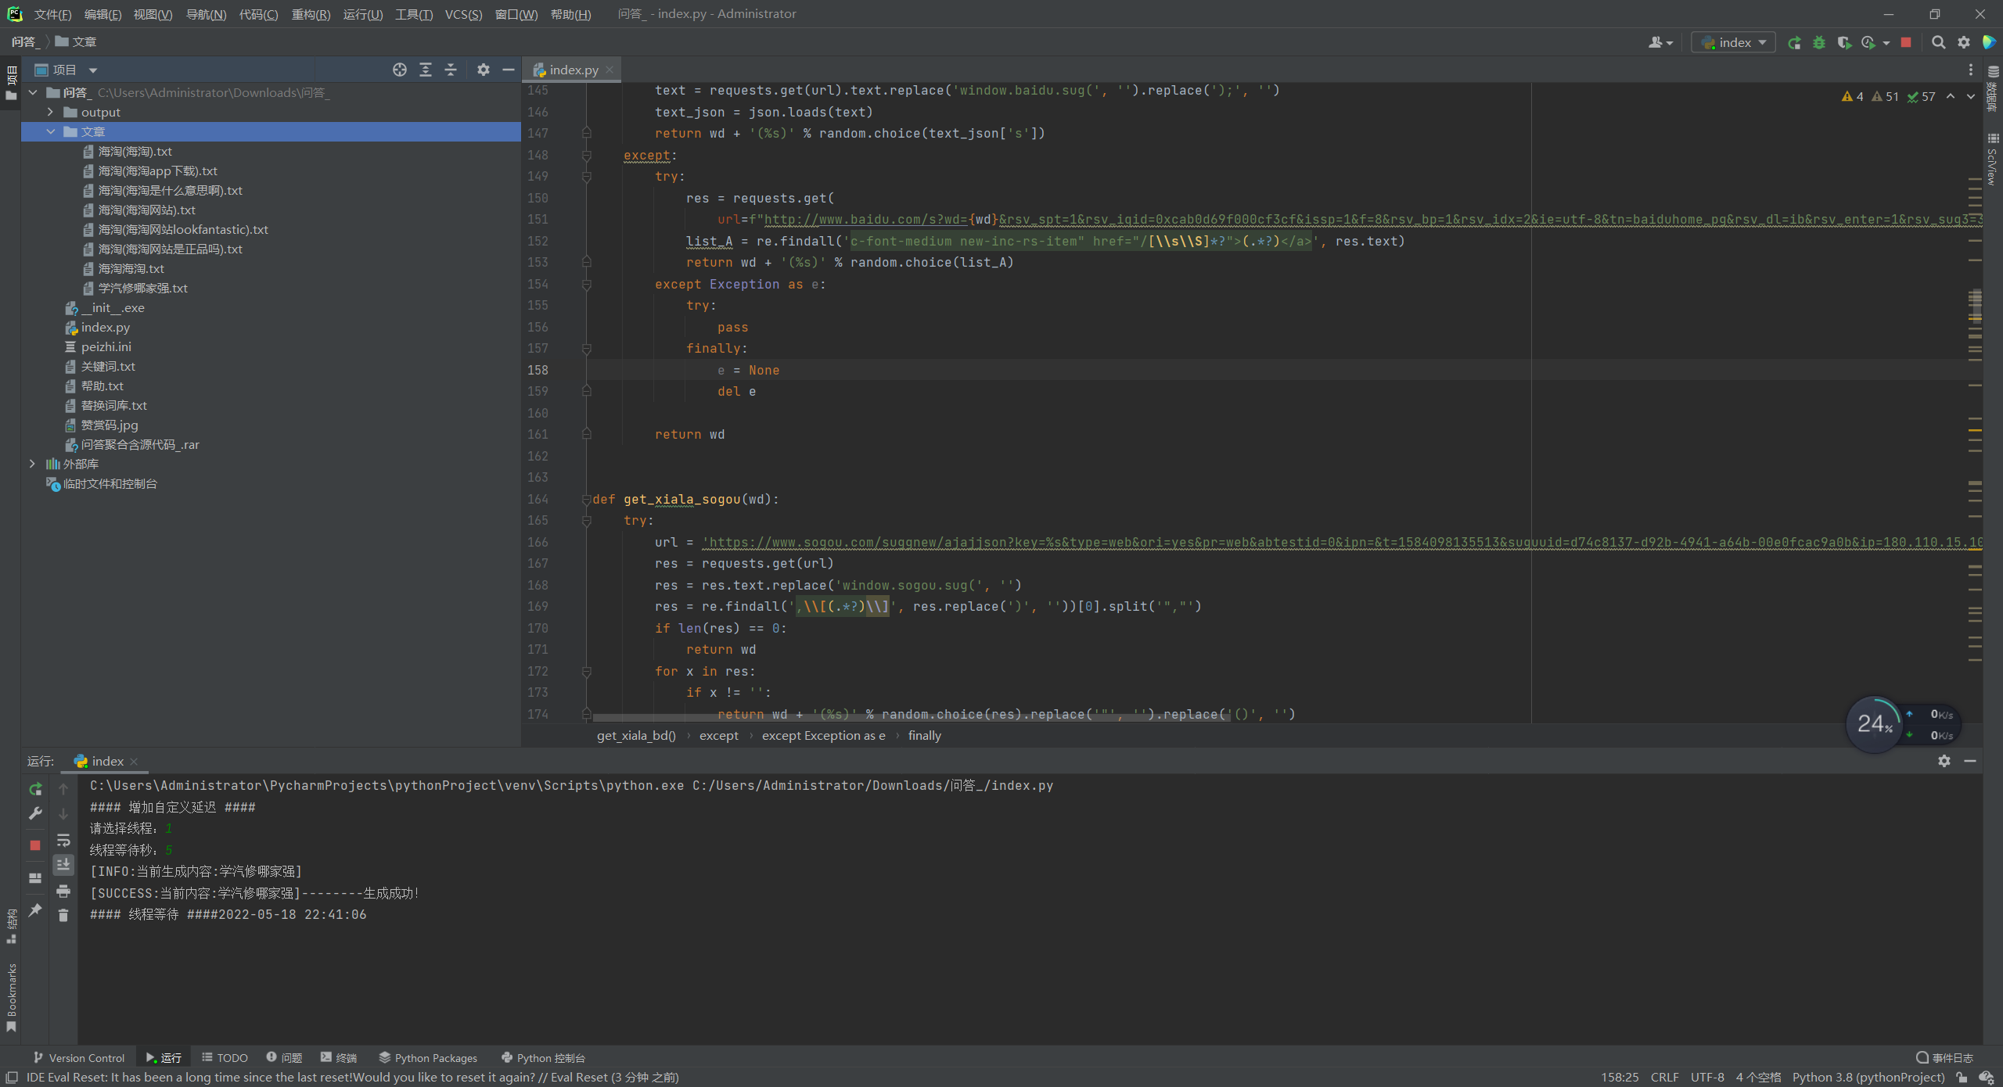Select opened file locate icon in Project panel
The width and height of the screenshot is (2003, 1087).
399,70
